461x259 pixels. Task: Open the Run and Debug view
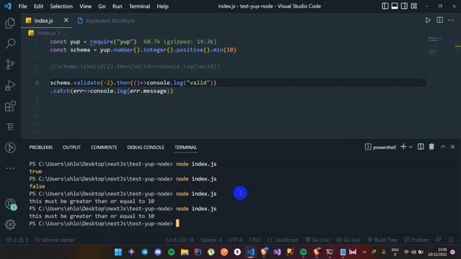pyautogui.click(x=10, y=85)
